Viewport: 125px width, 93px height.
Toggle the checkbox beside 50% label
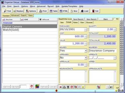coord(122,87)
